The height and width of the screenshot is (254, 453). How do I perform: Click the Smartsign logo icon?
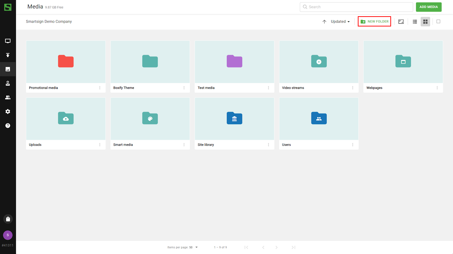click(x=8, y=7)
